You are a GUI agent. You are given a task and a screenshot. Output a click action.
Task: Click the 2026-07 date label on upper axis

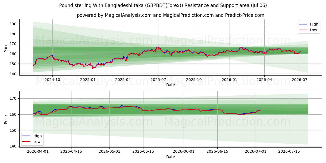click(x=300, y=80)
